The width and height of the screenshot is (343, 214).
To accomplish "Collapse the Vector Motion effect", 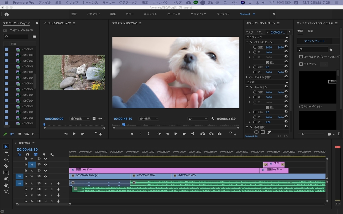I will 247,42.
